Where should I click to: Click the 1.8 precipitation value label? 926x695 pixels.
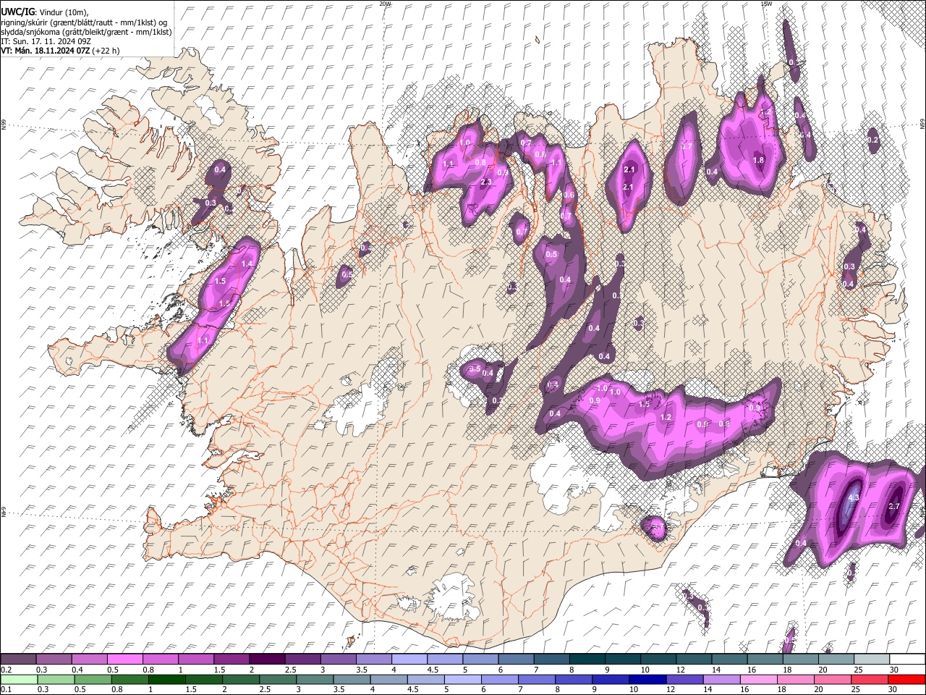(758, 161)
